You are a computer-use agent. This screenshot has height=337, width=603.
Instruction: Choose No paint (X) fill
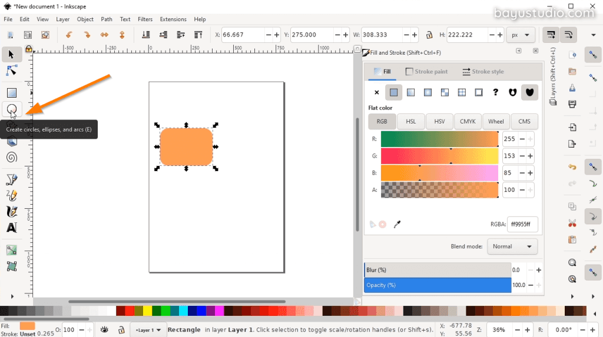click(x=376, y=92)
